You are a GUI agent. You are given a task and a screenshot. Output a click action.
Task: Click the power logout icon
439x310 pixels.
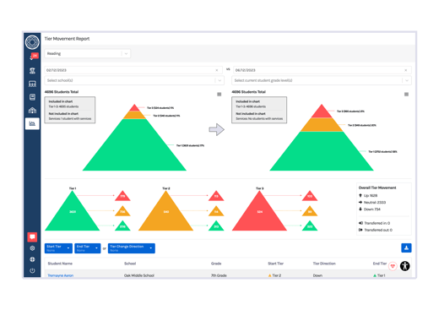point(32,270)
